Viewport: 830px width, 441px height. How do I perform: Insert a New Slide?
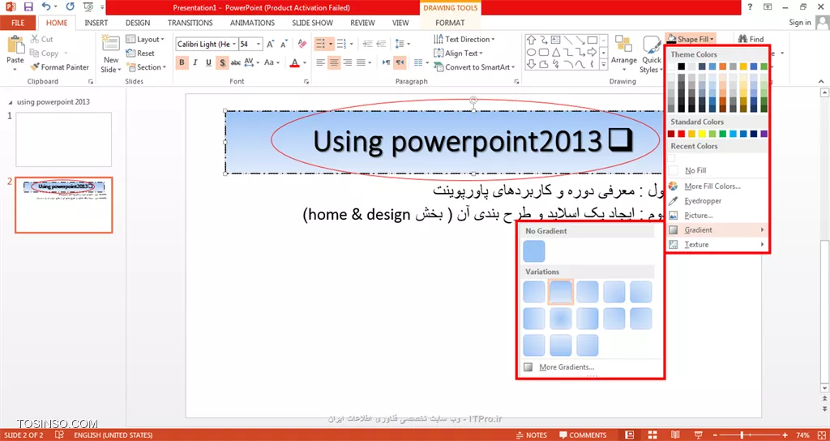coord(111,55)
